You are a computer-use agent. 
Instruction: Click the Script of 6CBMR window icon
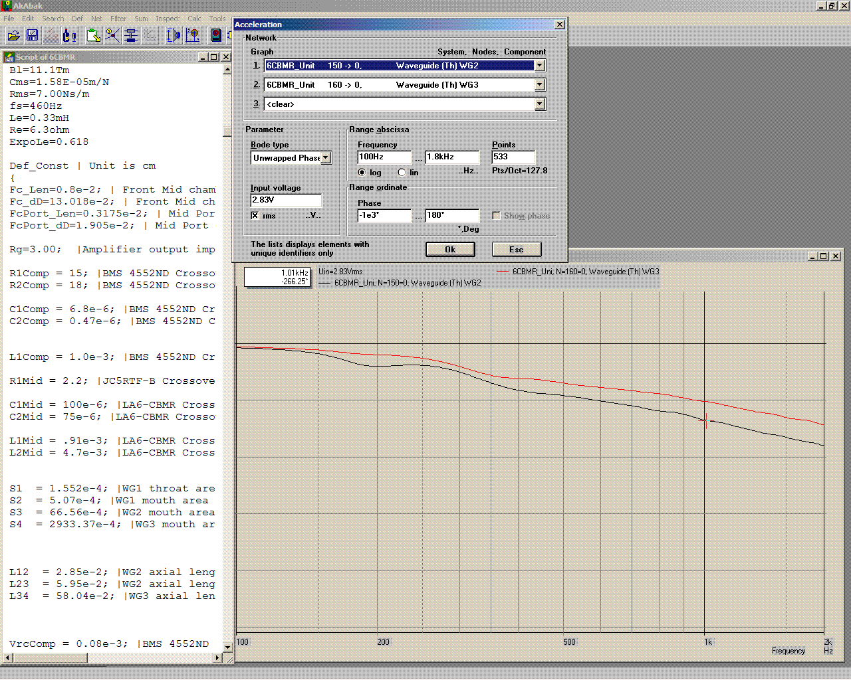coord(9,57)
